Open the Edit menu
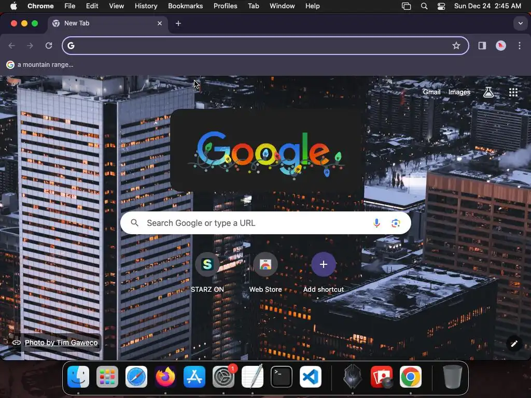This screenshot has height=398, width=531. point(92,6)
